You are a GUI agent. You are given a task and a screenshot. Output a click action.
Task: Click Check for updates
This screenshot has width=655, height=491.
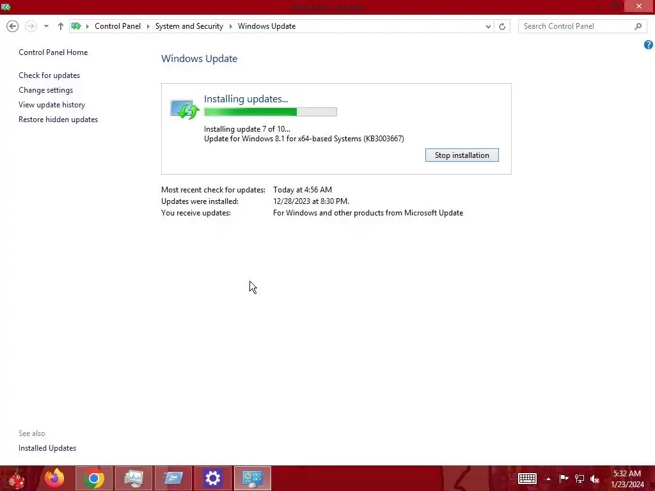coord(49,75)
